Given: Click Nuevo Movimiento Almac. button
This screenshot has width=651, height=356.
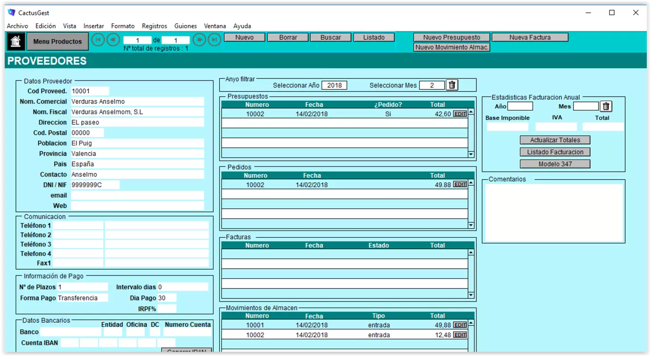Looking at the screenshot, I should click(452, 47).
